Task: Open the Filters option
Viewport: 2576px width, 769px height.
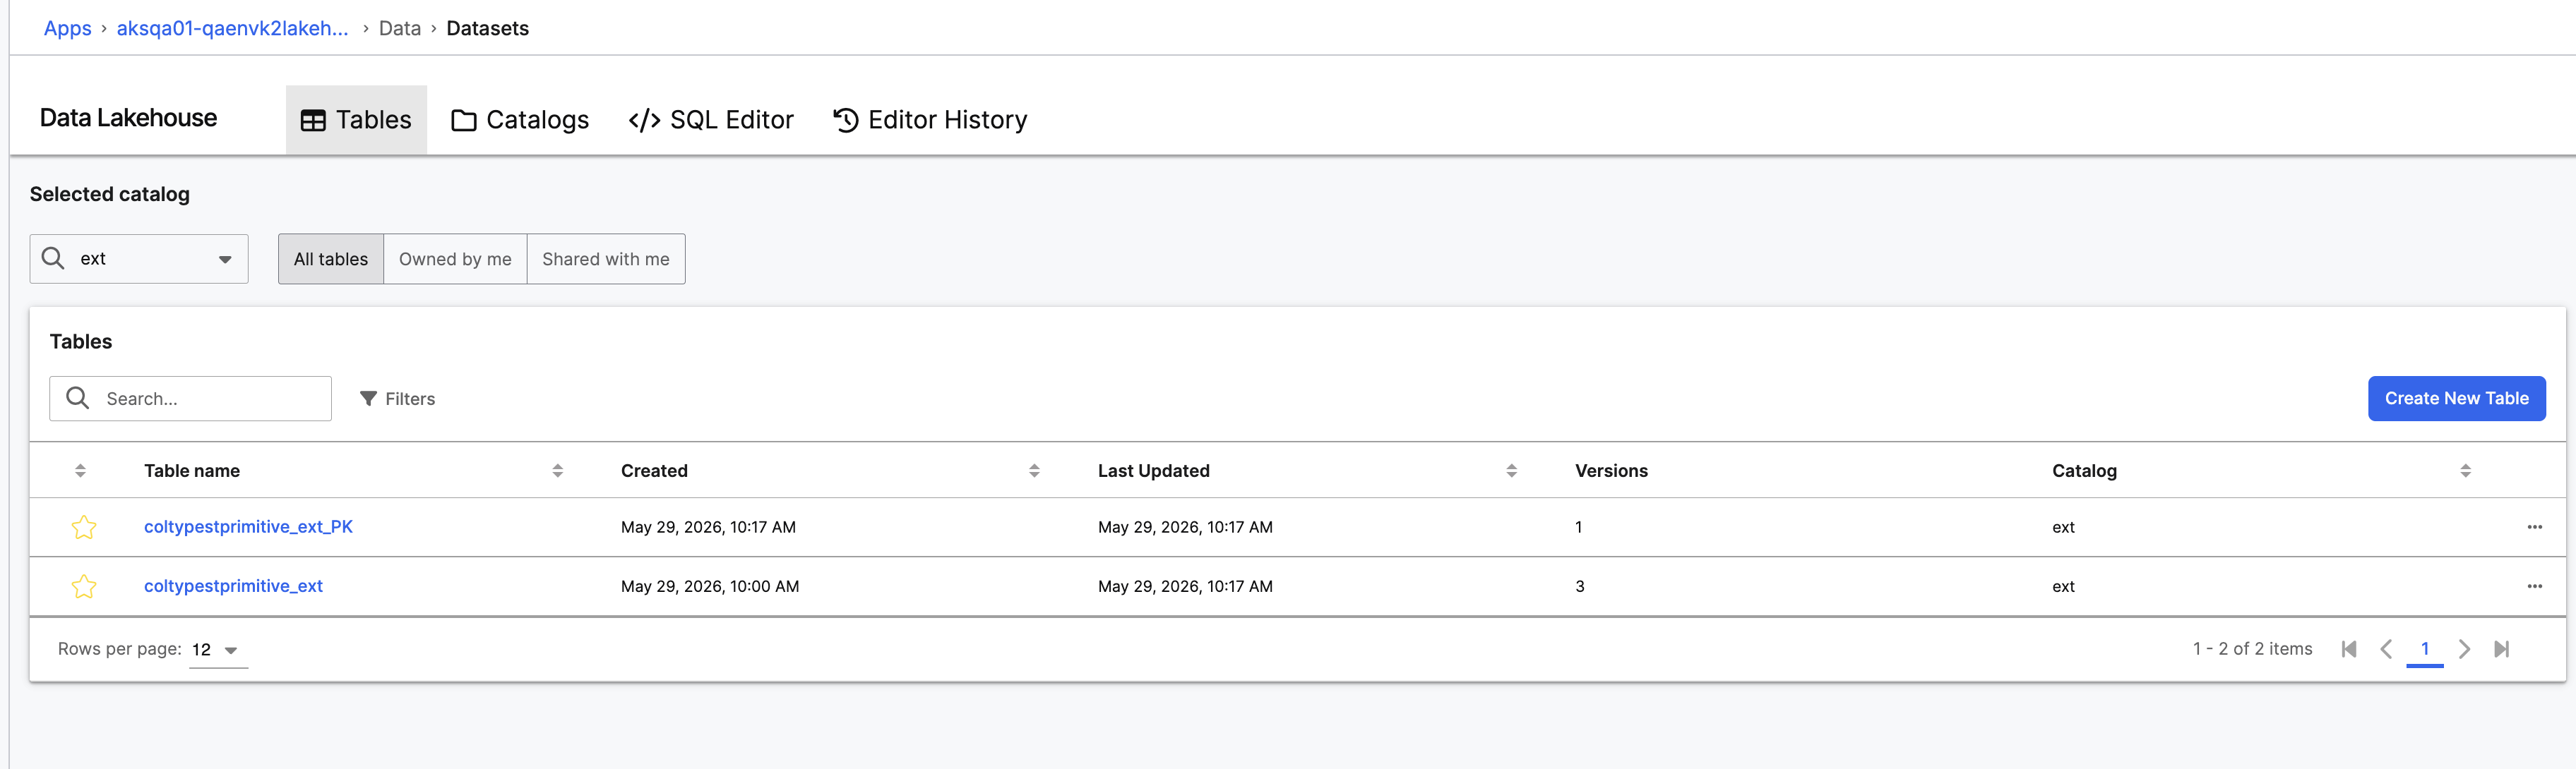Action: (397, 399)
